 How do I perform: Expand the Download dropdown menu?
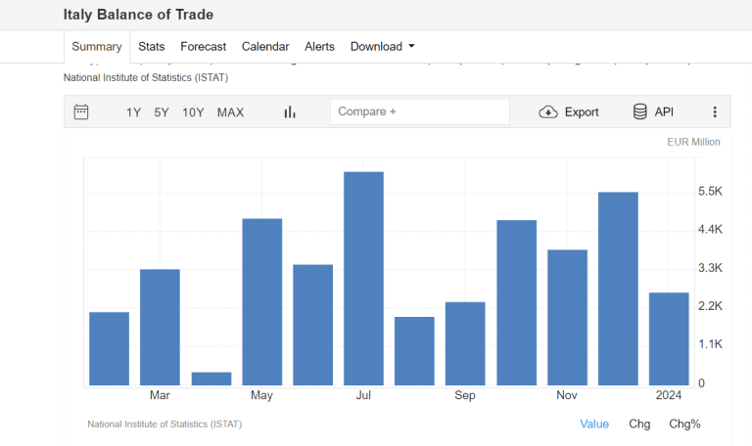(x=382, y=47)
